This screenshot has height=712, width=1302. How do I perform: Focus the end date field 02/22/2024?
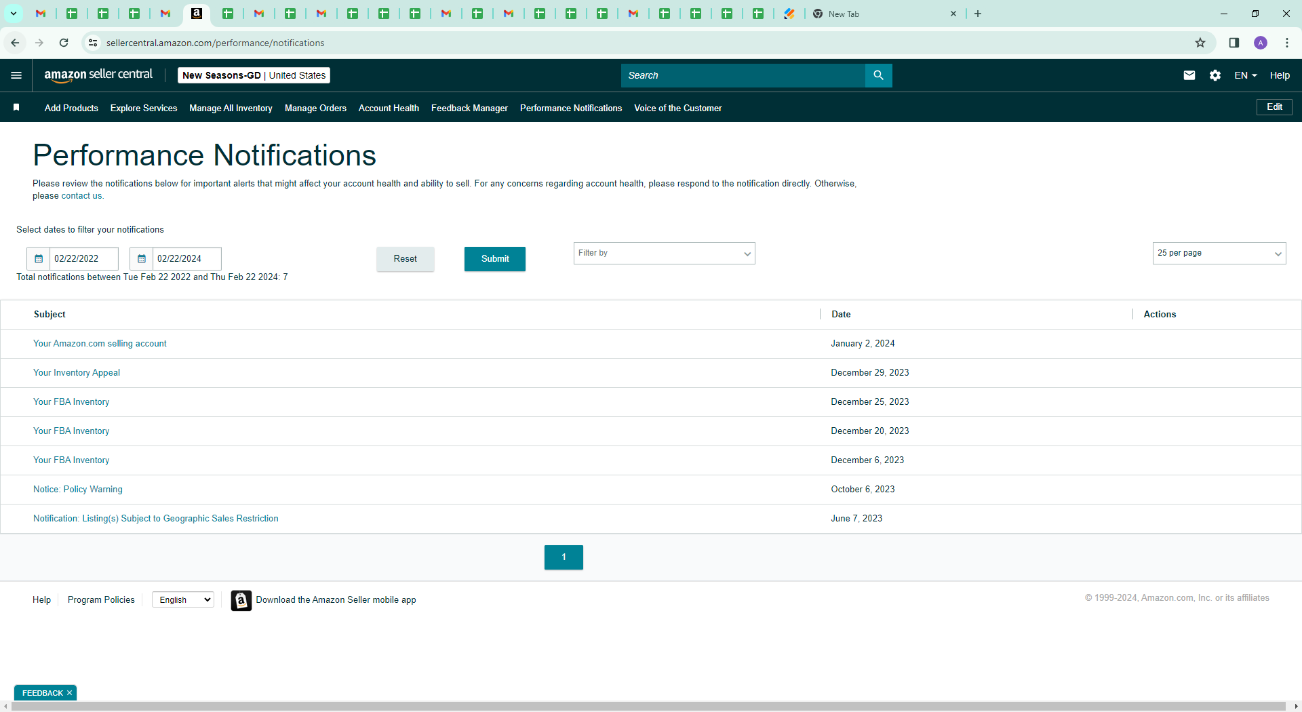187,258
